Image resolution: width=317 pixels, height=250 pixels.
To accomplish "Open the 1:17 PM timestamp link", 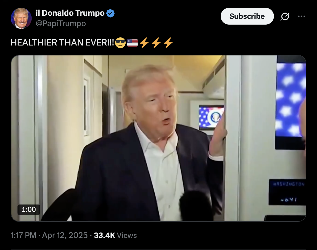I will (24, 235).
